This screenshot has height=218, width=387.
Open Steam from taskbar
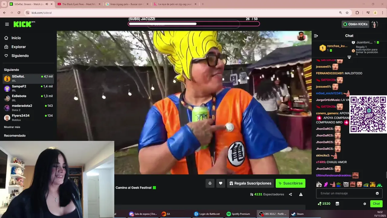pos(297,214)
